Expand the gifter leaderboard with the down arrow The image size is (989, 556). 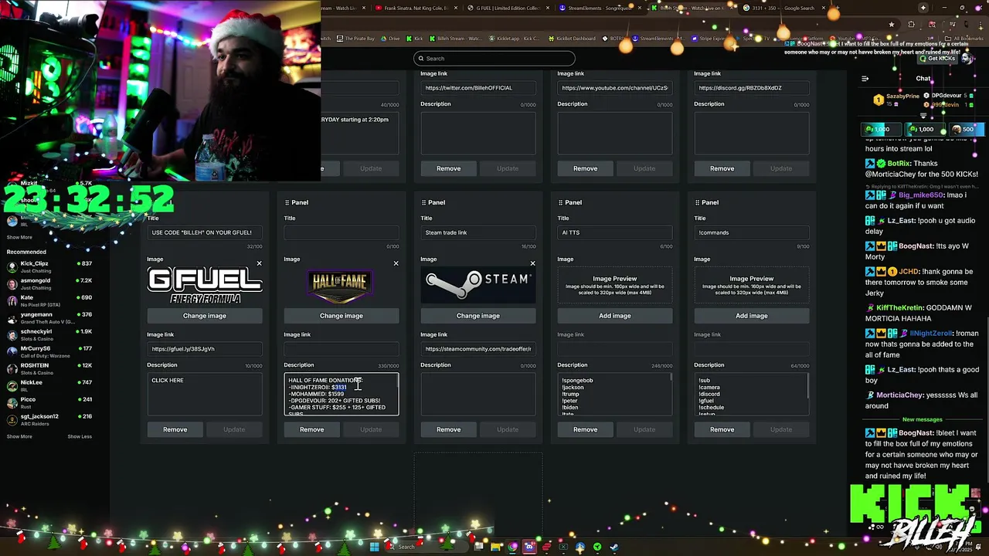click(923, 115)
